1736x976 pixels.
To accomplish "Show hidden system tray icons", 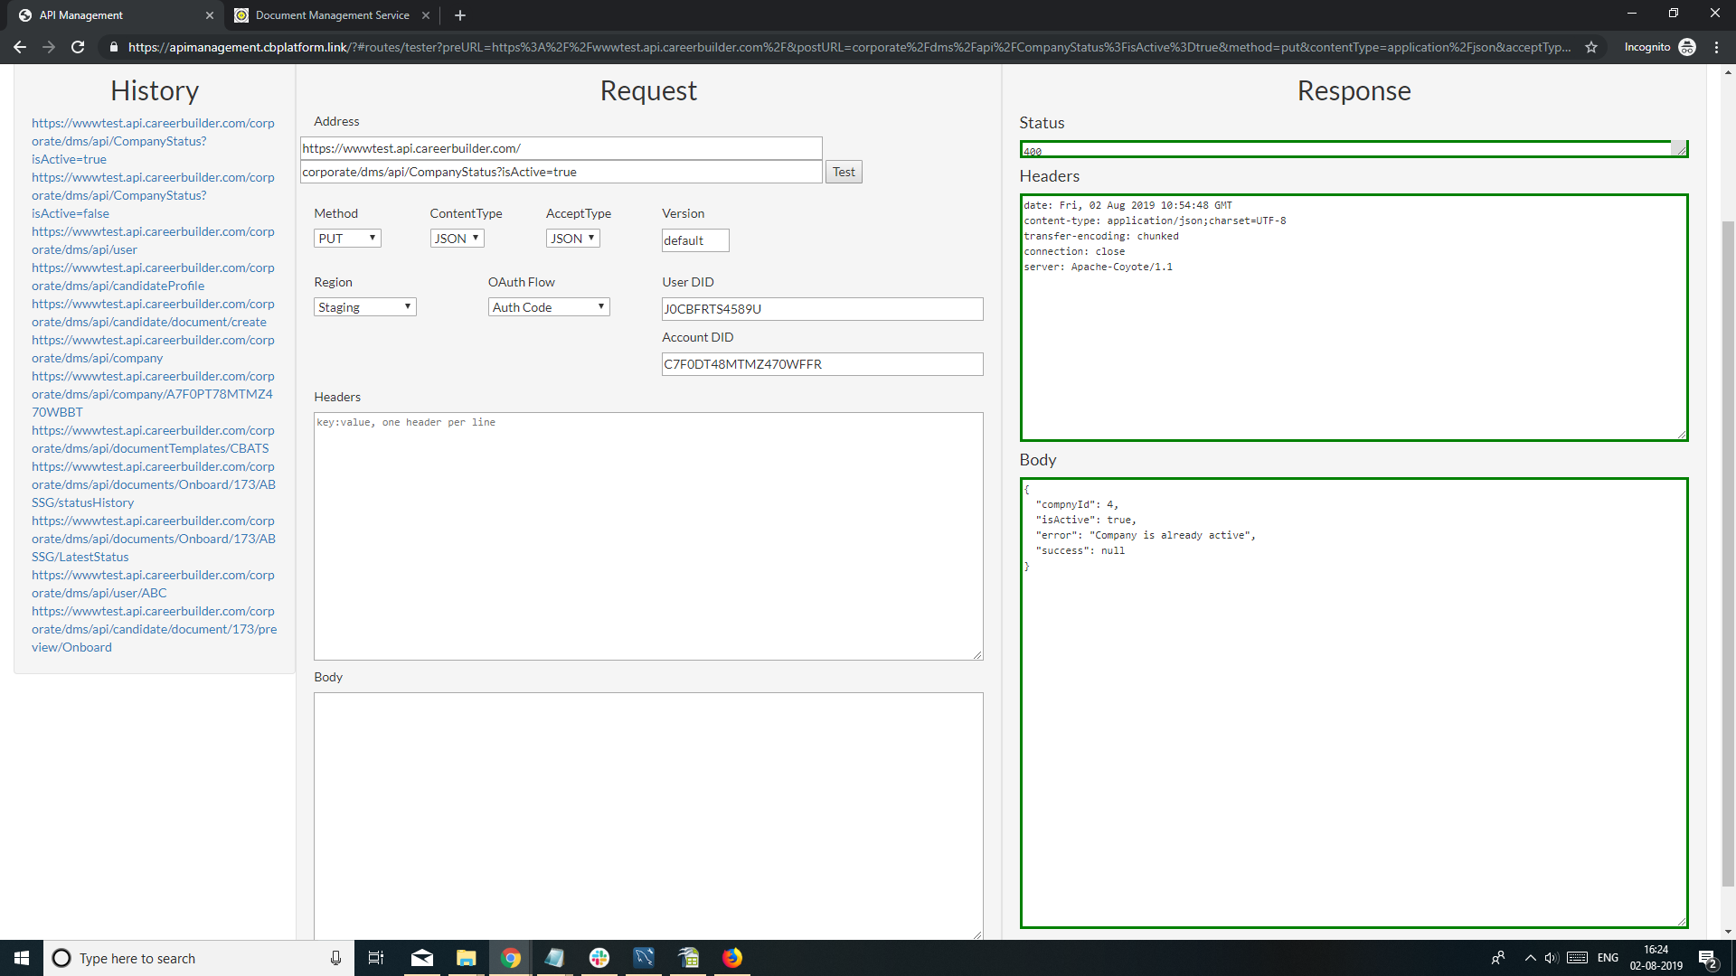I will click(1531, 958).
